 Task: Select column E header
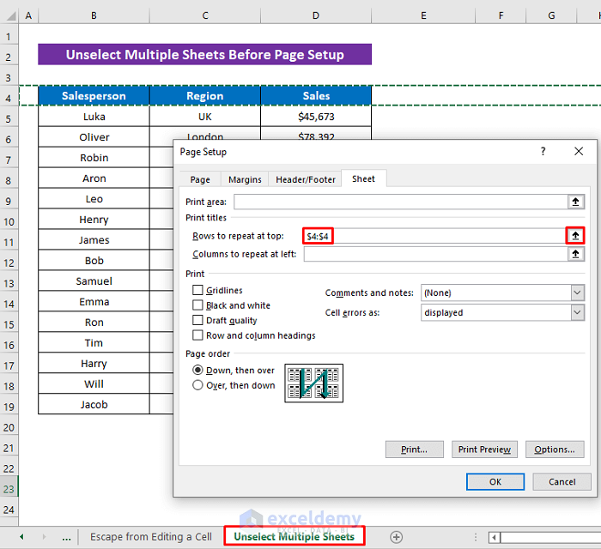coord(423,15)
